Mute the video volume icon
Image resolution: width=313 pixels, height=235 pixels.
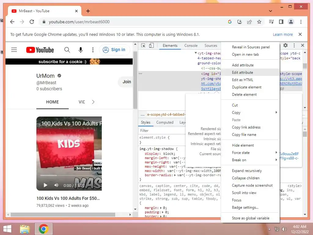(x=56, y=185)
